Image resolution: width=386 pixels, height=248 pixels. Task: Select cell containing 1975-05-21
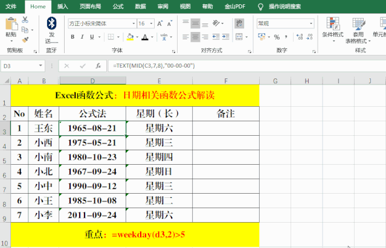[92, 142]
